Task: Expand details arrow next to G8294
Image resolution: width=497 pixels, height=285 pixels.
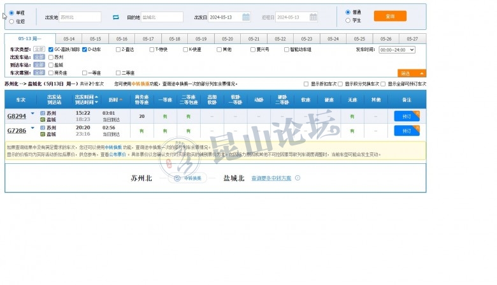Action: pyautogui.click(x=32, y=113)
